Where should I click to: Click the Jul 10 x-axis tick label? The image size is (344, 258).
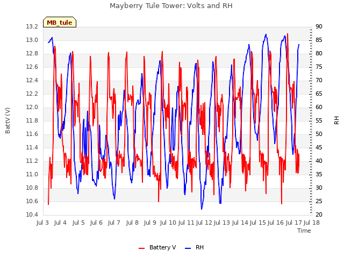click(168, 223)
